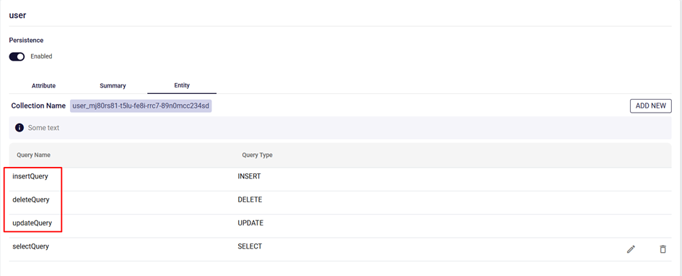Click the ADD NEW button
The width and height of the screenshot is (682, 276).
tap(651, 105)
